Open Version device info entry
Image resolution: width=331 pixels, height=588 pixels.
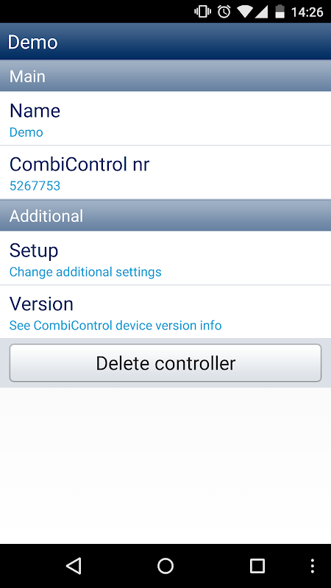coord(165,312)
